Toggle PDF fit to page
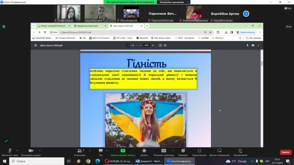294x165 pixels. 160,45
